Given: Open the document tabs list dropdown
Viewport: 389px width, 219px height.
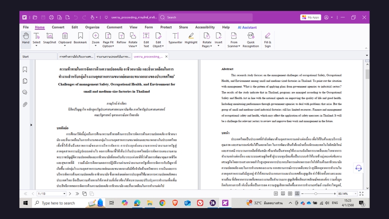Looking at the screenshot, I should (367, 56).
